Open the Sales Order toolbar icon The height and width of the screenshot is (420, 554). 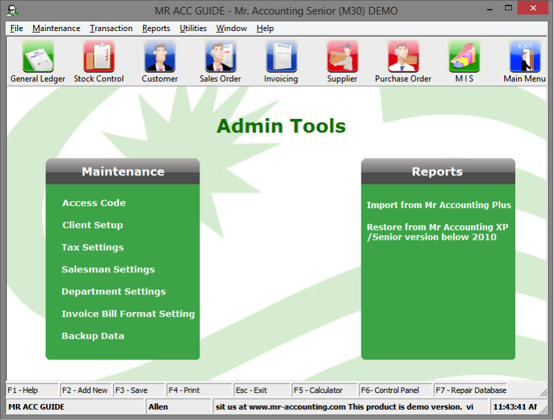[x=220, y=57]
